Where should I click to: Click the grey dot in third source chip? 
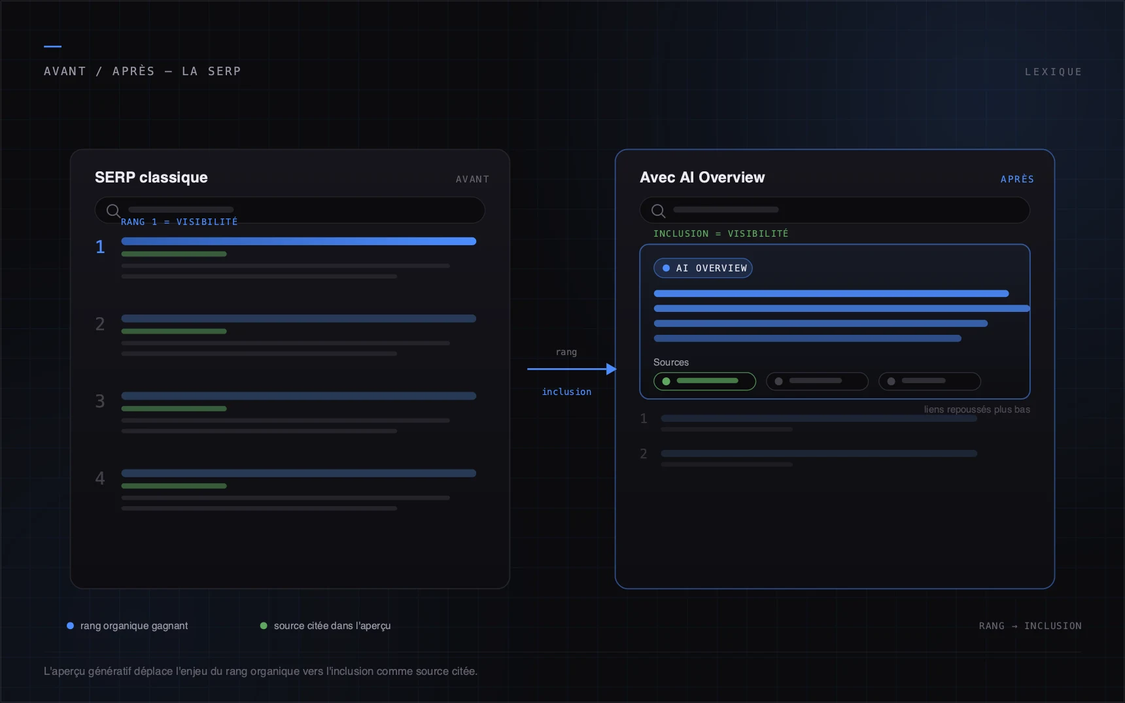tap(891, 381)
